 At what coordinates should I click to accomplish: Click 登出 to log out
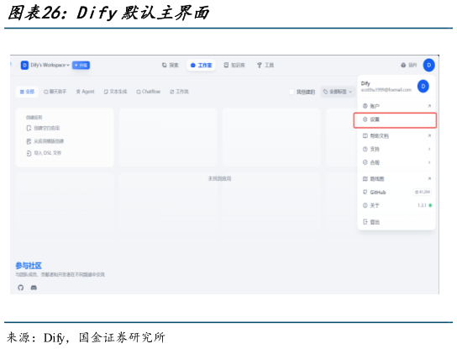[x=397, y=222]
